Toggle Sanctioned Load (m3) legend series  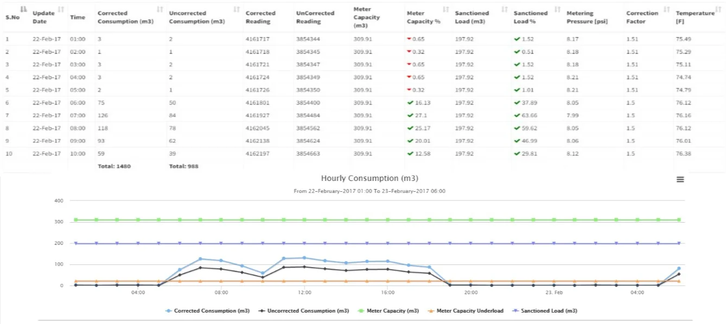(x=544, y=311)
